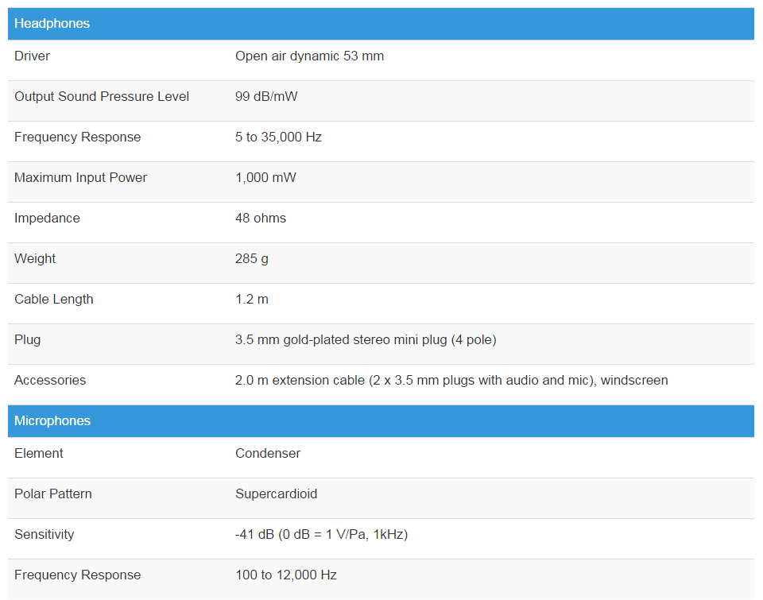Click the "Headphones" section header
Viewport: 763px width, 600px height.
(381, 23)
